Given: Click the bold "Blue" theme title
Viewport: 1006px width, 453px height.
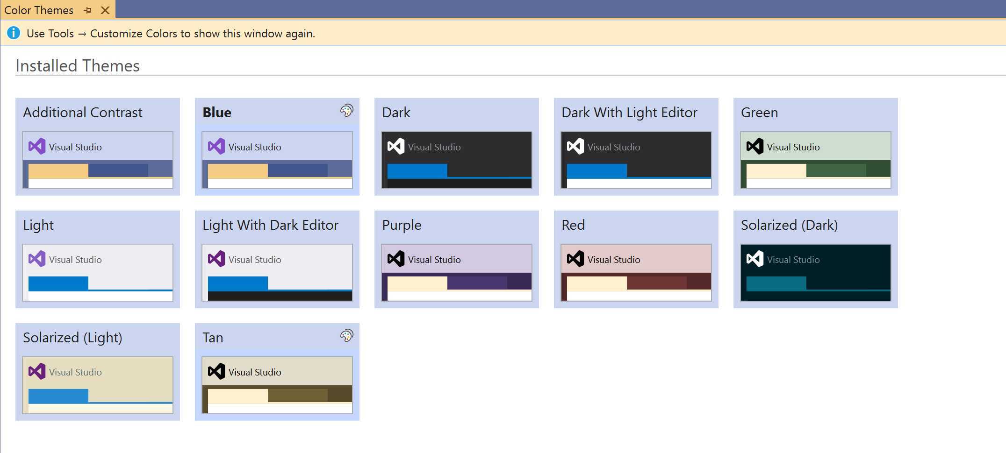Looking at the screenshot, I should (217, 113).
